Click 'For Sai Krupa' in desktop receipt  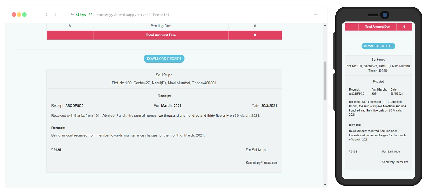256,150
